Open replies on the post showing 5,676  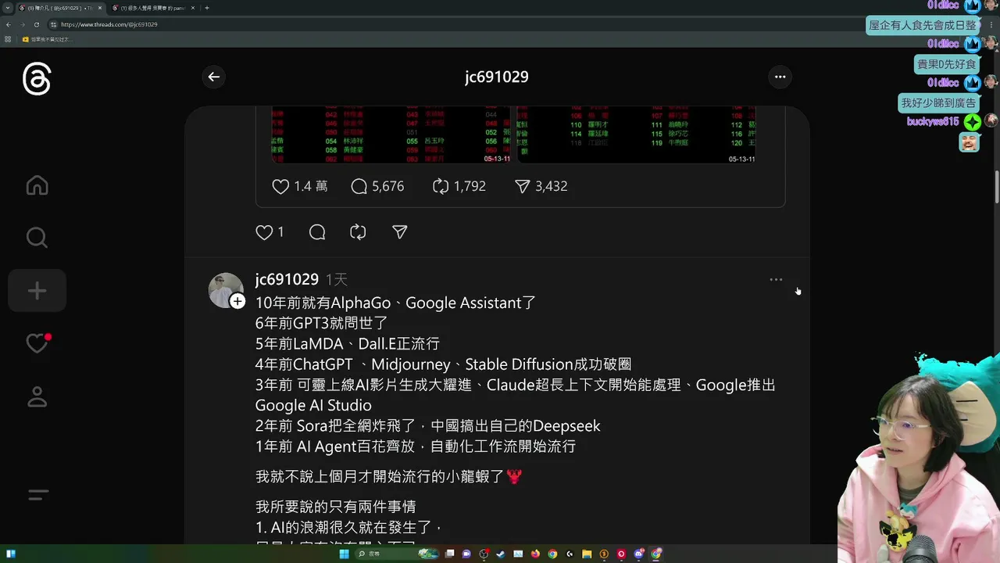point(377,186)
